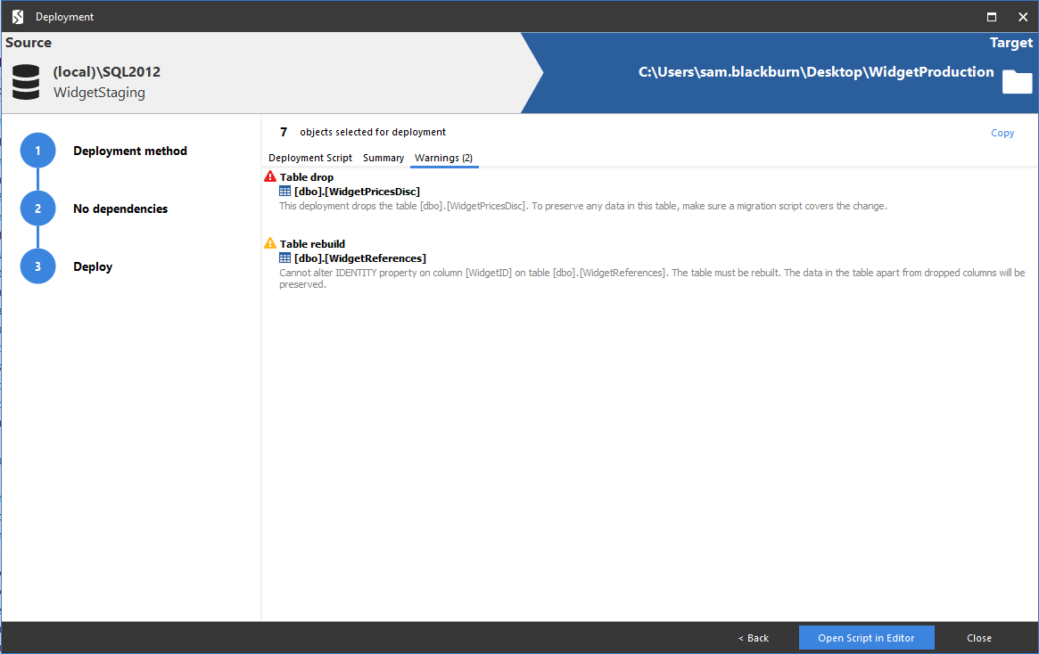Select the step 1 Deployment method circle
This screenshot has height=654, width=1039.
pyautogui.click(x=37, y=151)
